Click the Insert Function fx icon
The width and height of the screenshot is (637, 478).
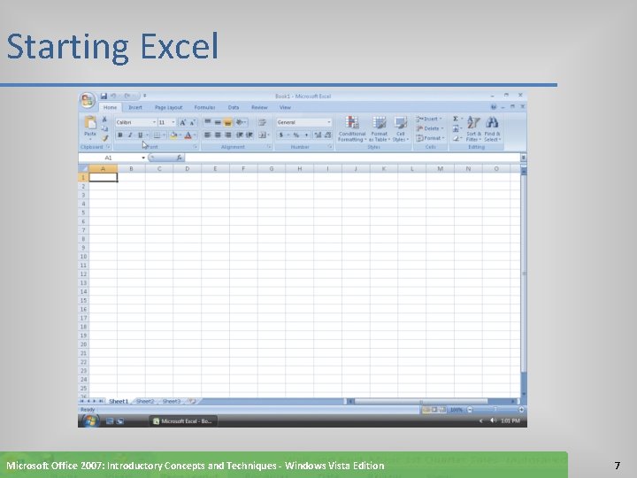click(x=179, y=158)
